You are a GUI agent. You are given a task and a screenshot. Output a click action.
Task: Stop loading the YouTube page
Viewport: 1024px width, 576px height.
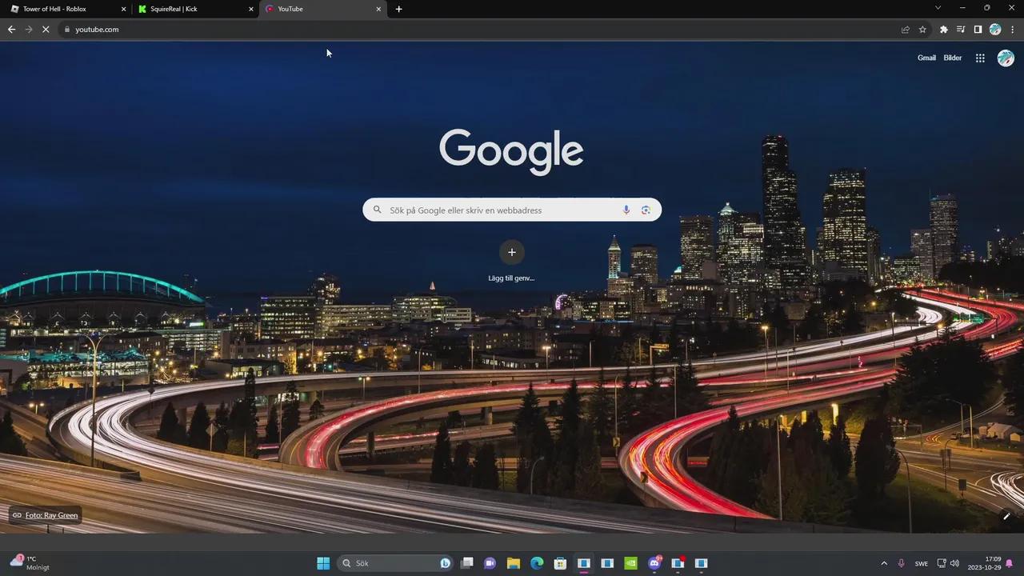coord(46,30)
